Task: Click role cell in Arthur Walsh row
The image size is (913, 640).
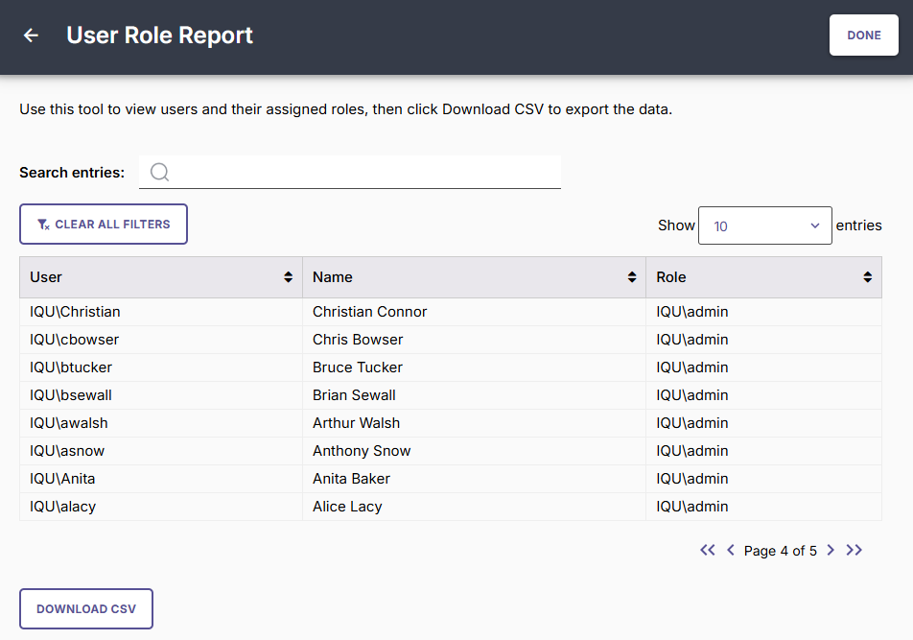Action: [764, 423]
